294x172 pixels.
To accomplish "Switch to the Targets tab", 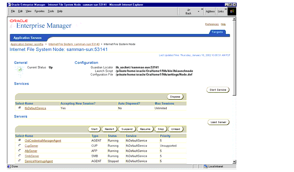I will [217, 32].
